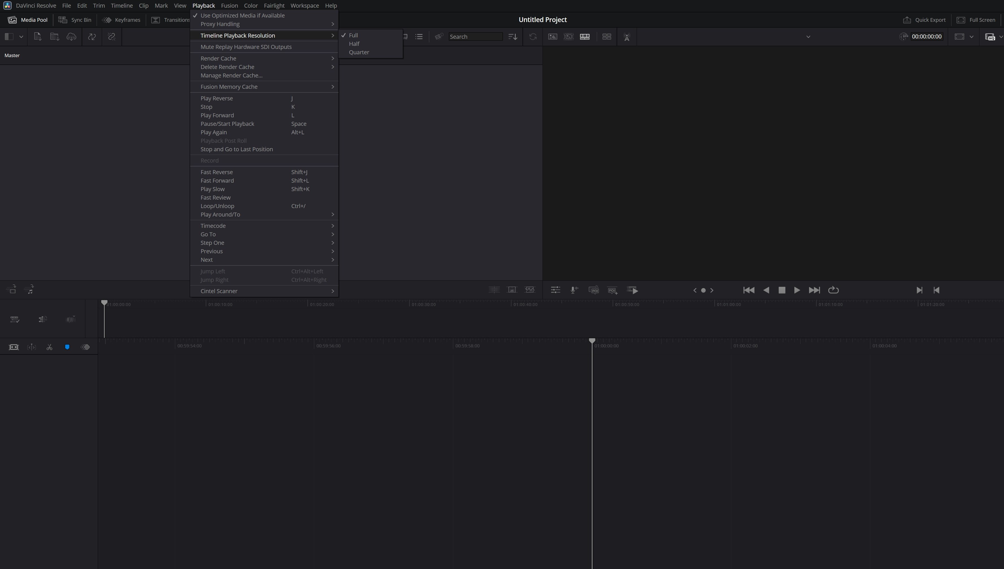The image size is (1004, 569).
Task: Open viewer clip name dropdown chevron
Action: point(808,37)
